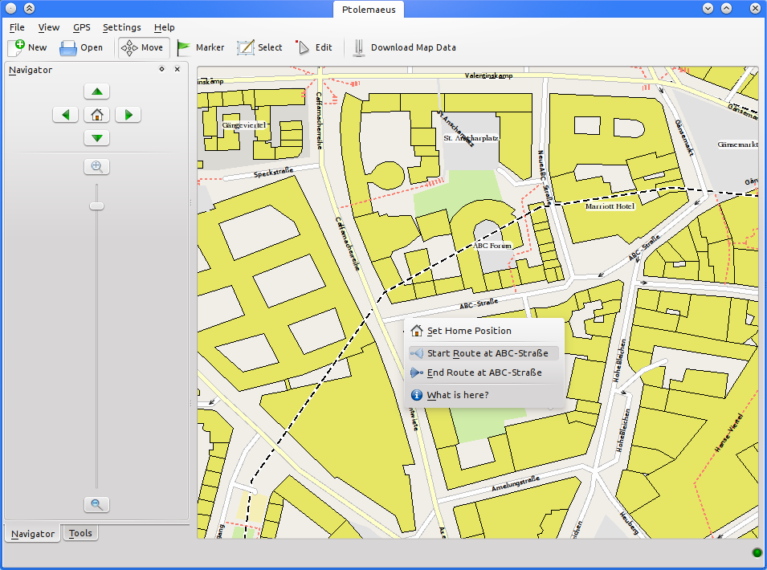Create a new map with New button
This screenshot has width=767, height=570.
tap(27, 47)
